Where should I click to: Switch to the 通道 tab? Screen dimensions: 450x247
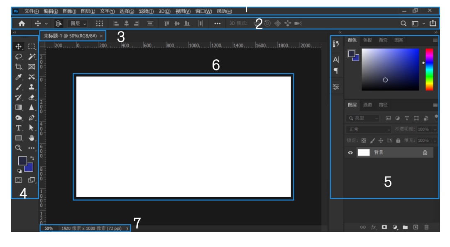tap(367, 105)
